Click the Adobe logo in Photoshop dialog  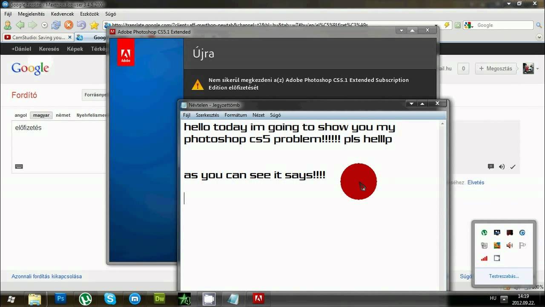pos(126,52)
